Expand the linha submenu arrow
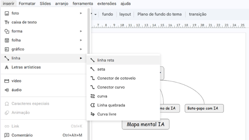 pos(81,58)
